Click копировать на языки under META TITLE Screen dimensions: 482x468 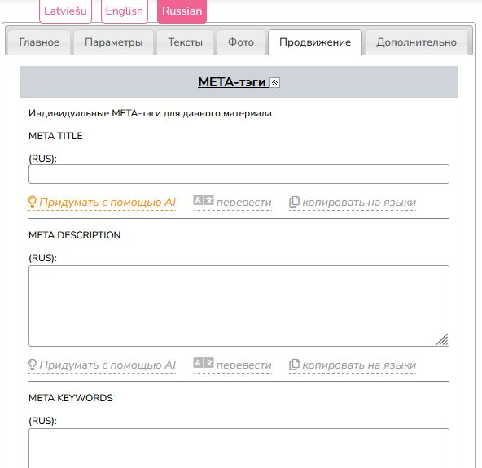pyautogui.click(x=359, y=203)
